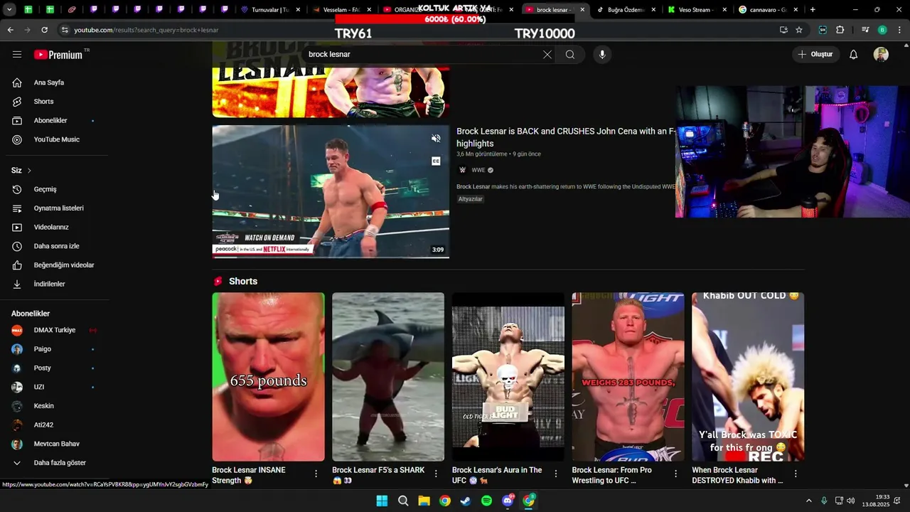Start voice search with microphone icon
The height and width of the screenshot is (512, 910).
tap(602, 55)
